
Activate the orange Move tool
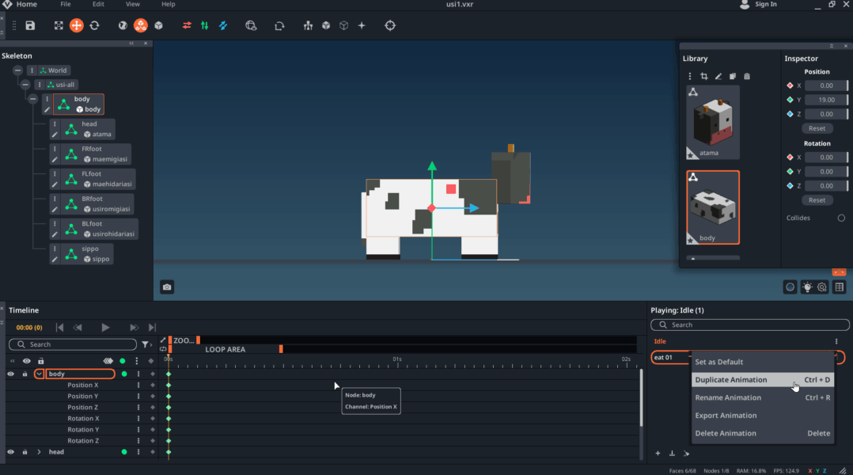pos(76,25)
